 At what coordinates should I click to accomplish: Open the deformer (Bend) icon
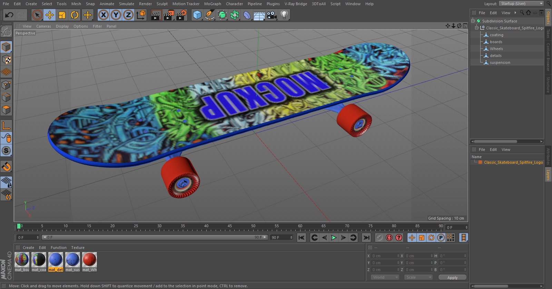click(247, 15)
